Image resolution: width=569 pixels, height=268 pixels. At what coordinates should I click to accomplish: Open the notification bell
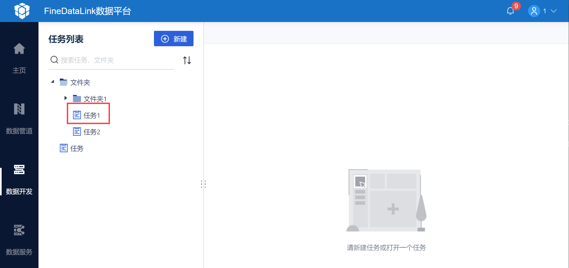tap(510, 11)
